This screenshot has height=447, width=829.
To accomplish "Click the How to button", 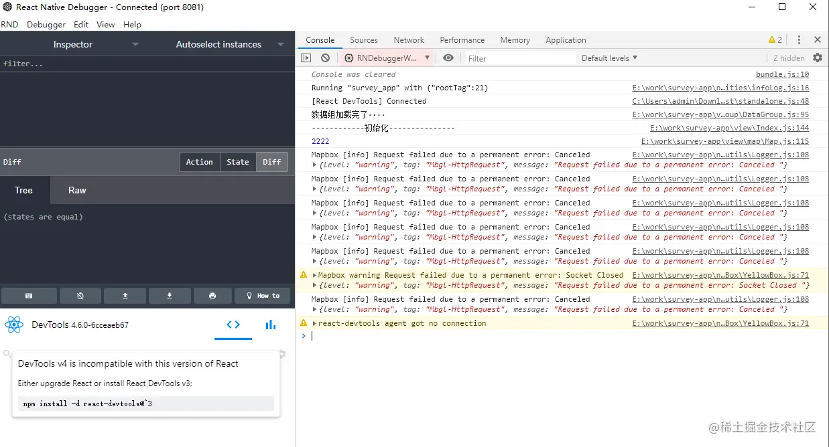I will click(263, 296).
